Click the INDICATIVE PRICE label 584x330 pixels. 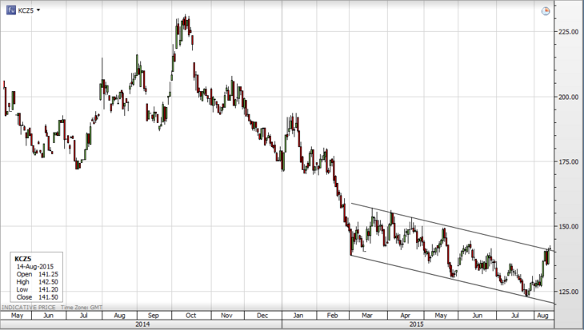28,307
